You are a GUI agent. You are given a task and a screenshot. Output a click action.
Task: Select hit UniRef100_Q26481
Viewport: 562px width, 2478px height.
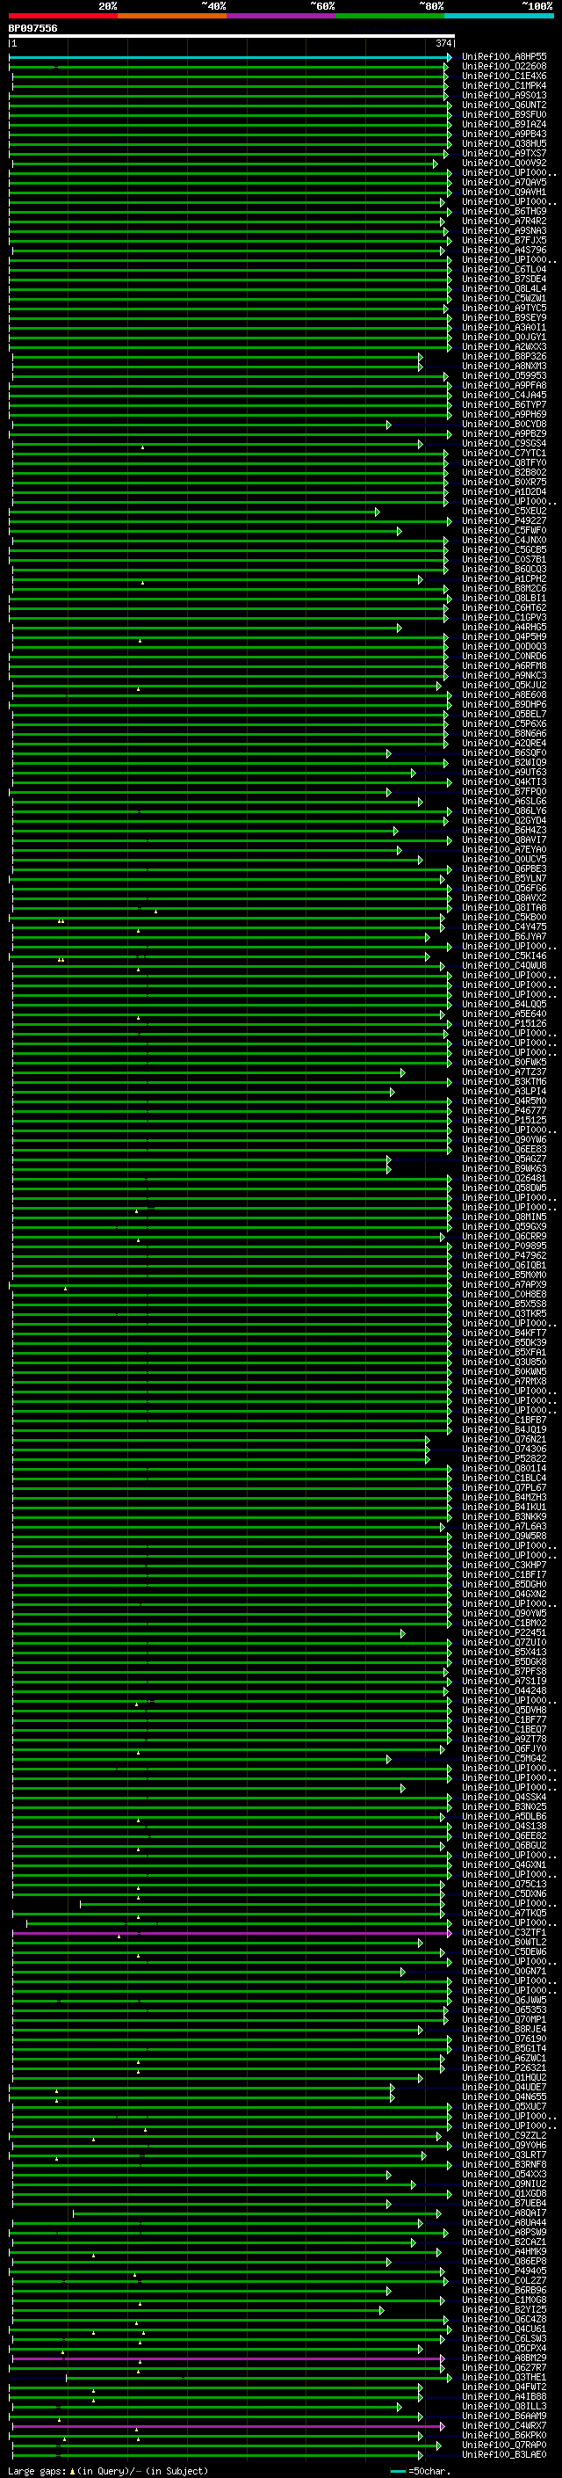504,1177
